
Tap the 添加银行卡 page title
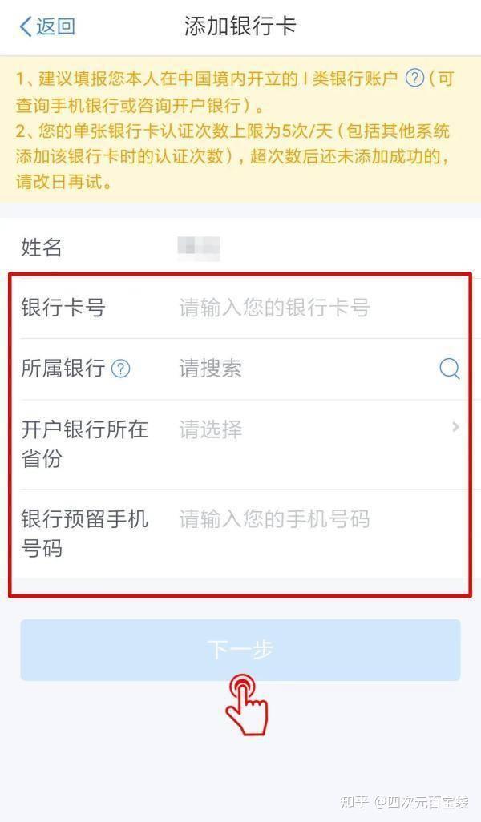[x=240, y=26]
